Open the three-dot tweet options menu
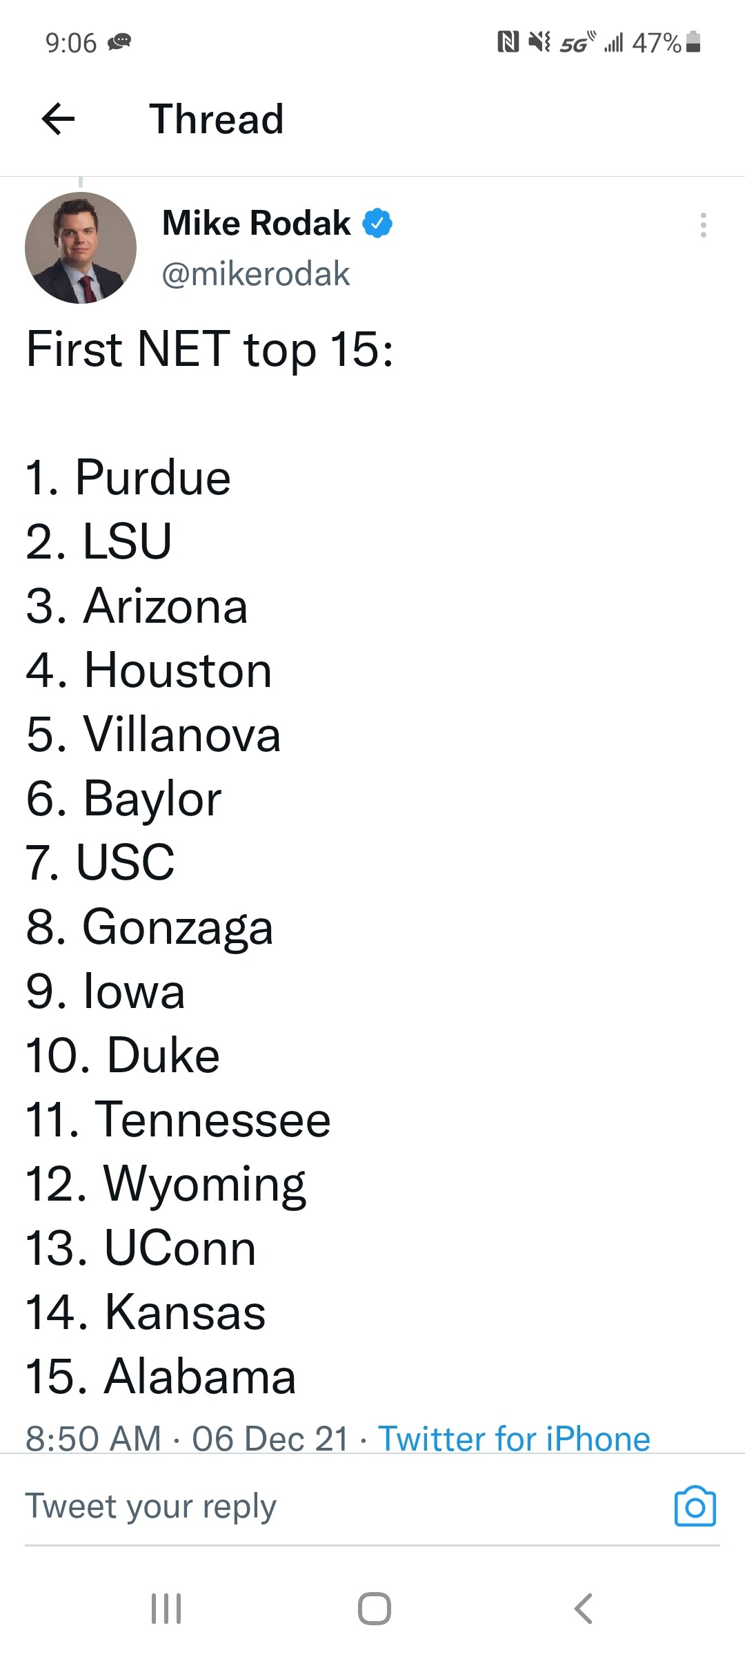This screenshot has width=745, height=1657. 703,225
